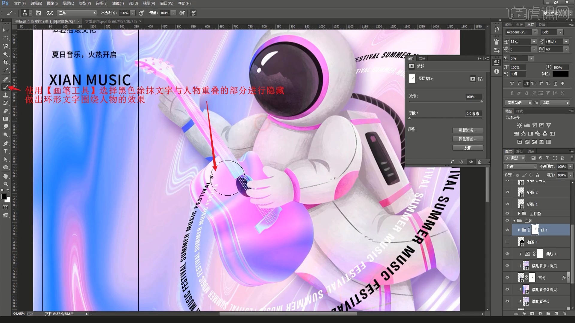Screen dimensions: 575x323
Task: Select the Clone Stamp tool
Action: (6, 95)
